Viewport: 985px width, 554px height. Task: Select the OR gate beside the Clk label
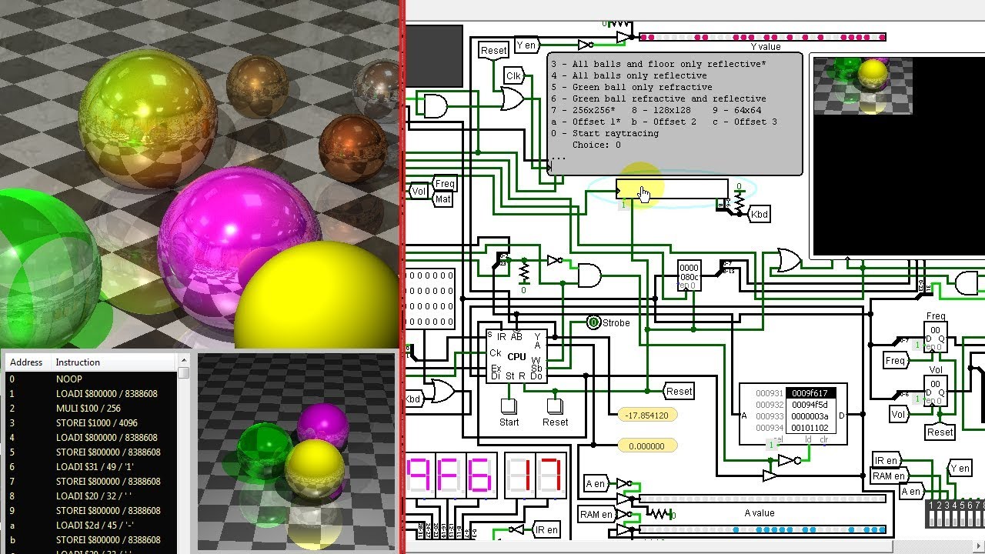click(513, 98)
